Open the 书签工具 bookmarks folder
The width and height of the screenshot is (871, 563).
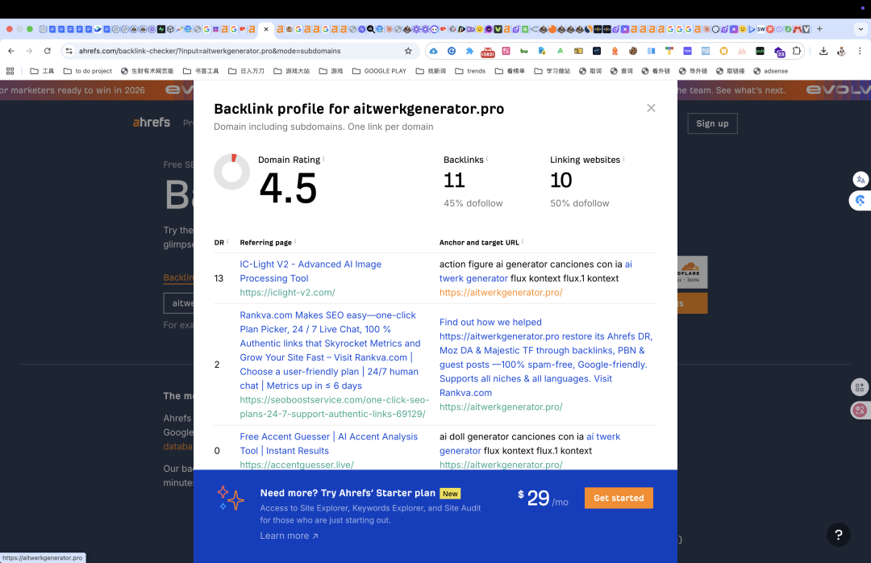201,71
